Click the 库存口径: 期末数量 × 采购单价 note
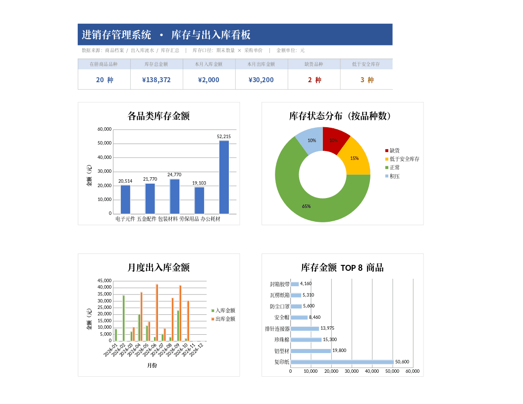This screenshot has width=523, height=404. click(x=227, y=50)
